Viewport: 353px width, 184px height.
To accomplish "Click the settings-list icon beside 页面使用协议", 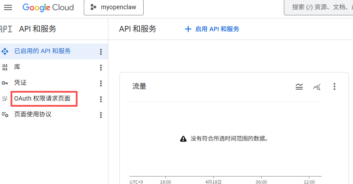I will pyautogui.click(x=5, y=115).
